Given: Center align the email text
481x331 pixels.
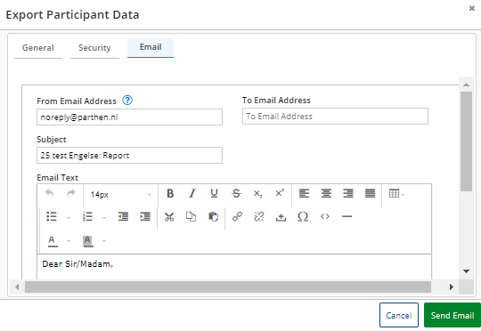Looking at the screenshot, I should (x=326, y=194).
